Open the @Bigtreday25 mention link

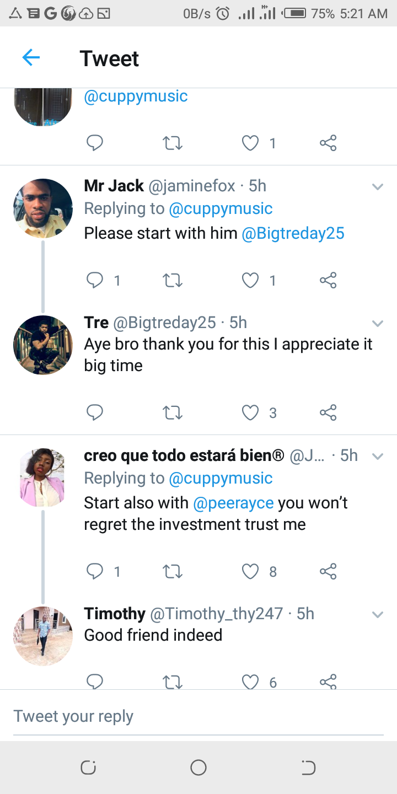pyautogui.click(x=293, y=233)
